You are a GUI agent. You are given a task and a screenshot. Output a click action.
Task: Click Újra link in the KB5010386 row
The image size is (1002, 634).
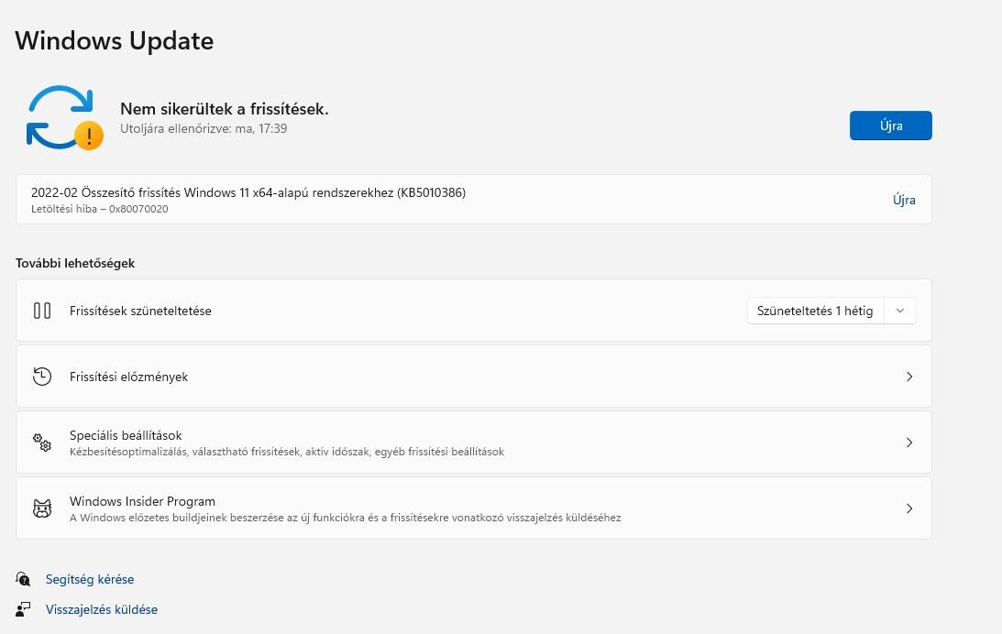(904, 200)
